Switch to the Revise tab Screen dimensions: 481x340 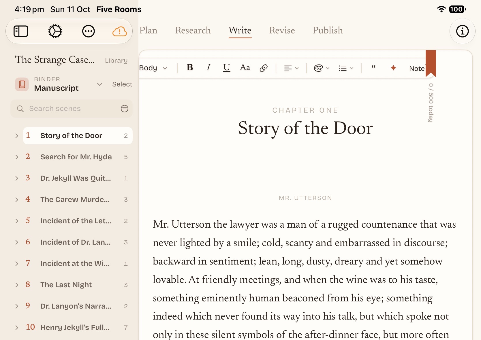[x=282, y=31]
